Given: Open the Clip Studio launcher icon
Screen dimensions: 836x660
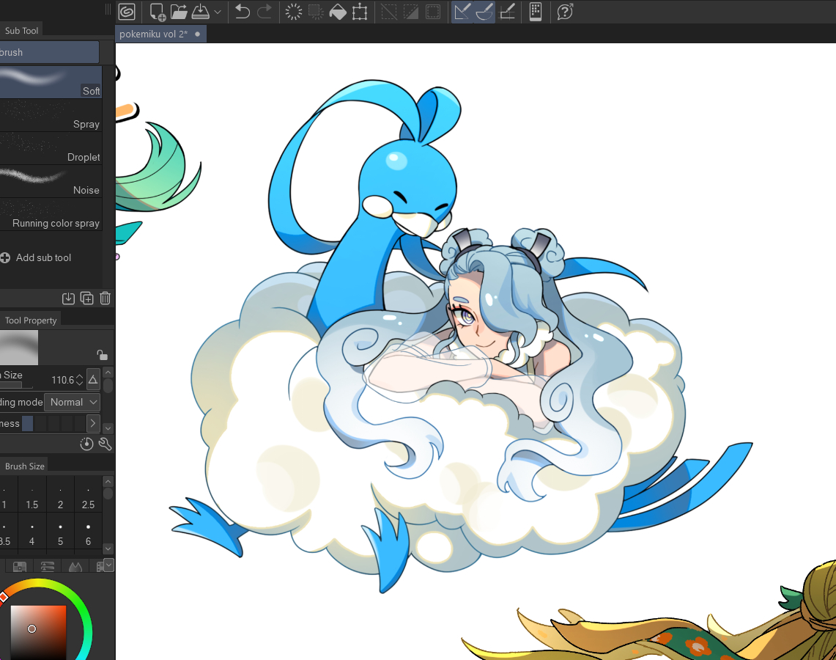Looking at the screenshot, I should point(127,12).
